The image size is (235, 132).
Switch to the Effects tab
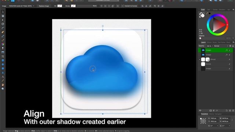tap(209, 43)
